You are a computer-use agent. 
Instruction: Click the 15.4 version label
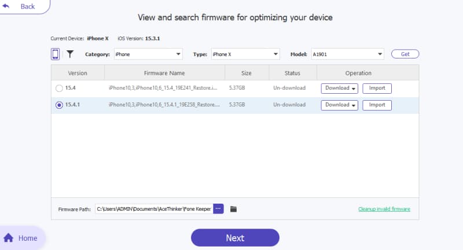[70, 88]
